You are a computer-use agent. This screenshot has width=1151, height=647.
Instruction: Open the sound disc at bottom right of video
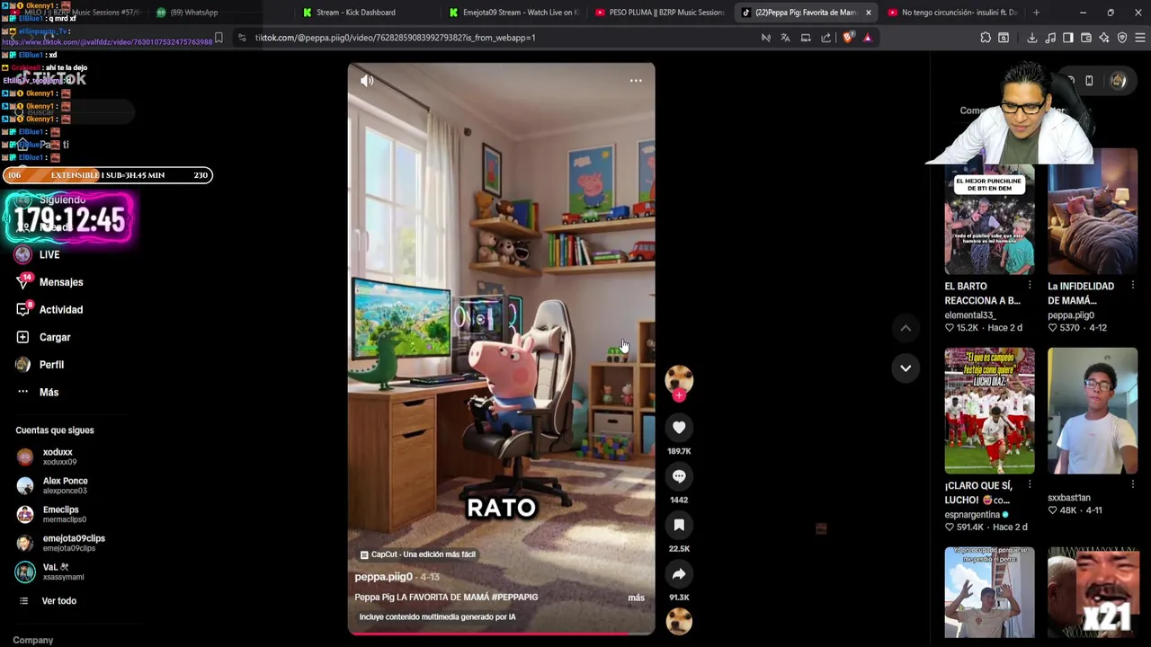pos(679,620)
